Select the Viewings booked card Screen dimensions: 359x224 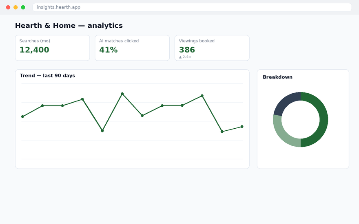coord(212,48)
